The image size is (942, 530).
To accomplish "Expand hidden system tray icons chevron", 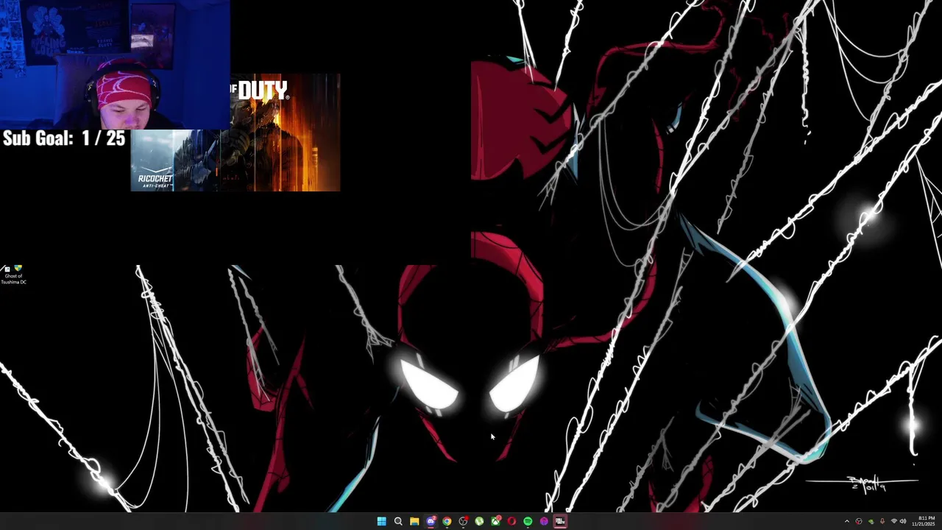I will click(846, 521).
